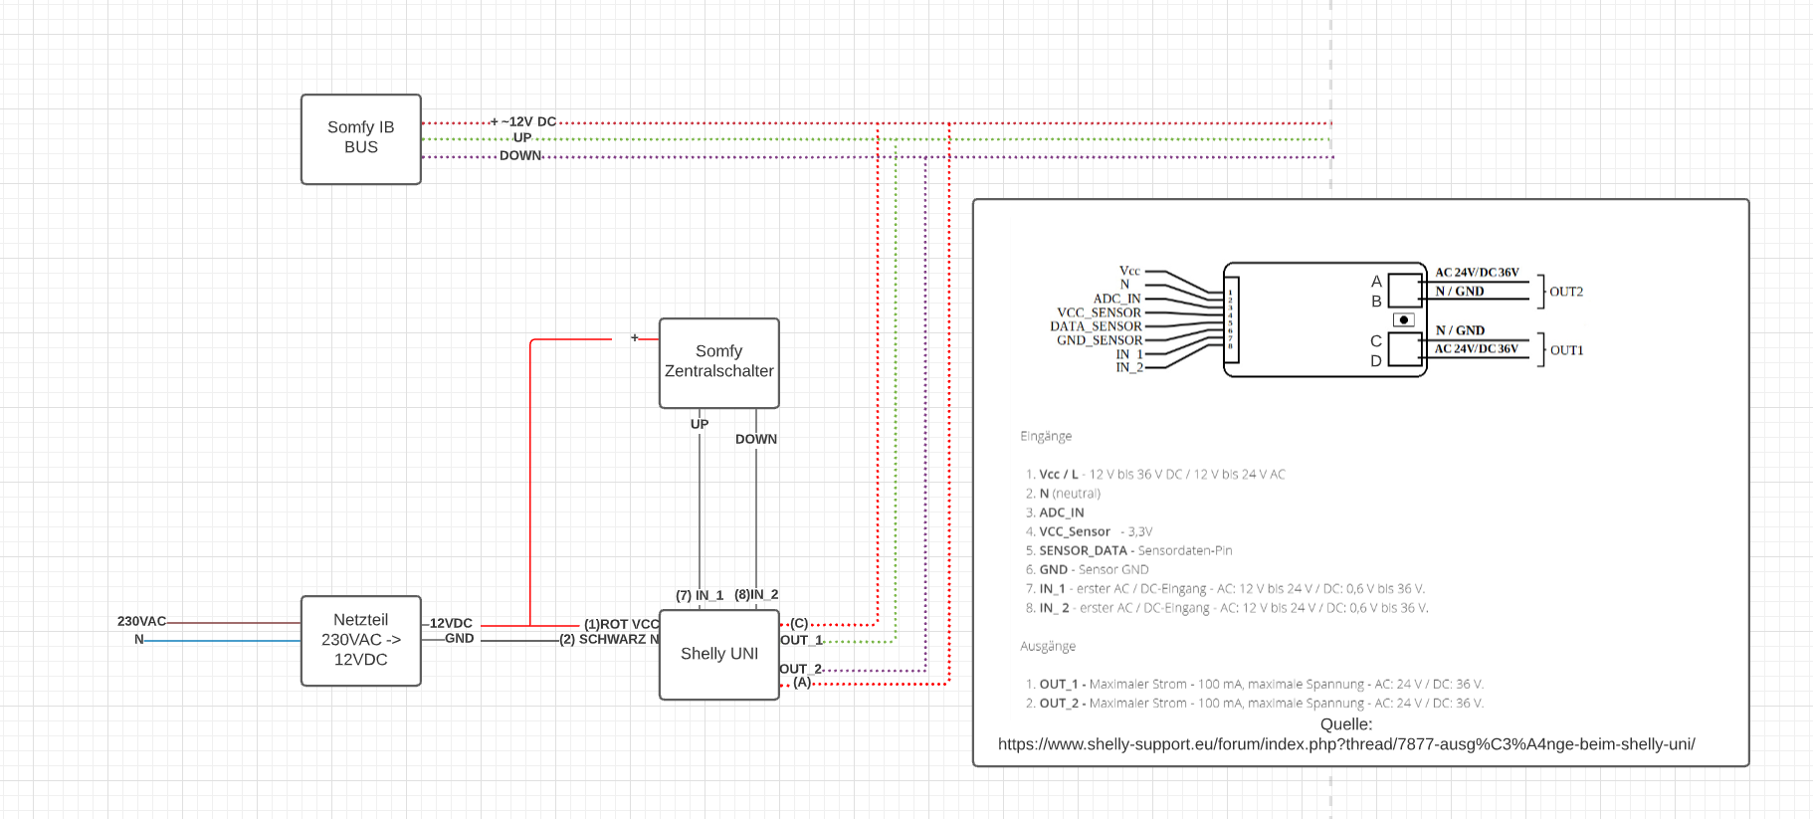
Task: Click the '+ ~12V DC' bus line label
Action: click(x=523, y=121)
